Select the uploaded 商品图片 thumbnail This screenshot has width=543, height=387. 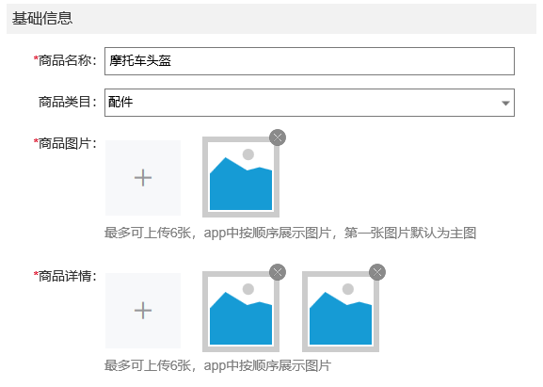[x=241, y=177]
